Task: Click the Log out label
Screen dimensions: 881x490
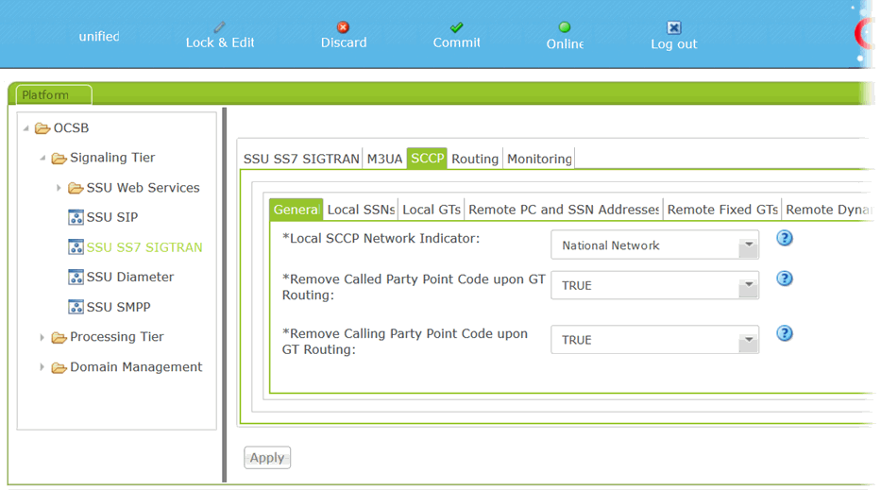Action: point(673,43)
